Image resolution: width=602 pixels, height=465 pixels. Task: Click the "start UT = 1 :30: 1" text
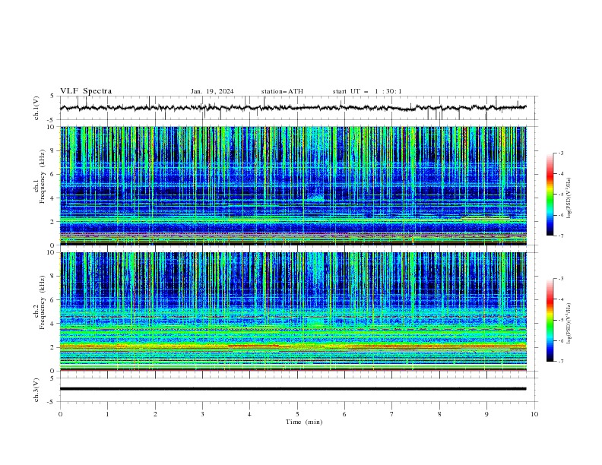coord(367,91)
